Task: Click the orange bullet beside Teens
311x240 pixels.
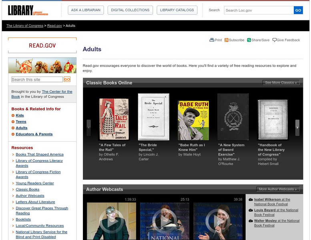Action: (x=13, y=122)
